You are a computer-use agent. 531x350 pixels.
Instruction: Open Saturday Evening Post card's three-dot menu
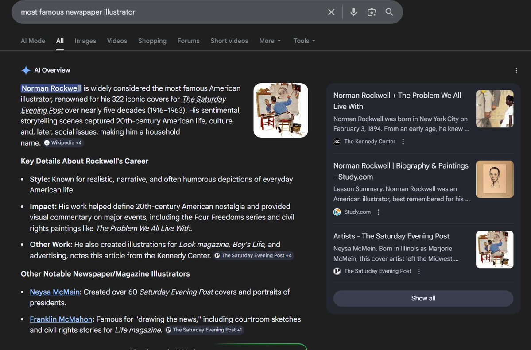[419, 271]
